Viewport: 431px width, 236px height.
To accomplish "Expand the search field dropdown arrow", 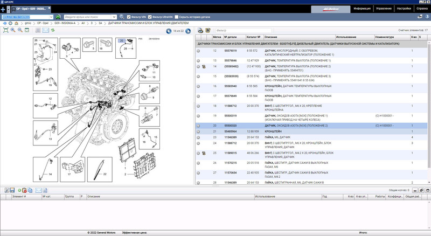I will click(114, 17).
